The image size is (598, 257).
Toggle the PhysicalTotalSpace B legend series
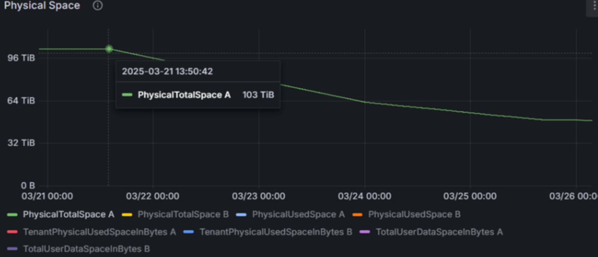click(183, 215)
